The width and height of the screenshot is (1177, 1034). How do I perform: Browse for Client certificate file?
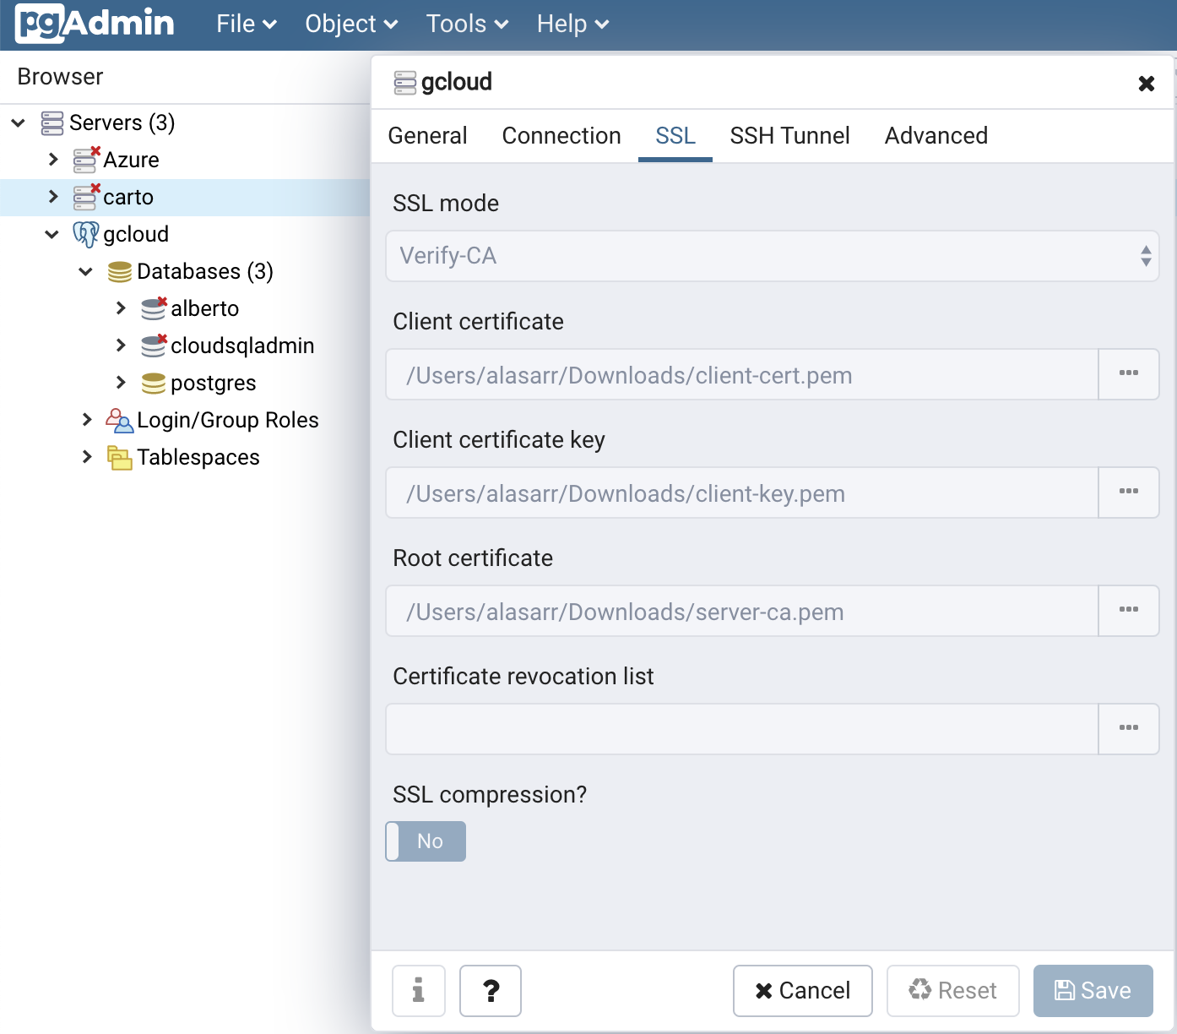click(x=1129, y=374)
